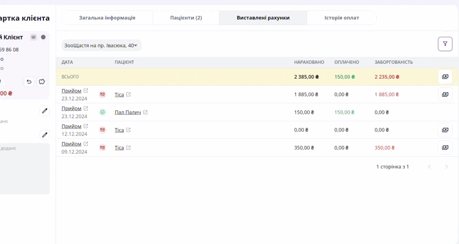Switch to the Загальна інформація tab
This screenshot has width=459, height=244.
coord(107,18)
